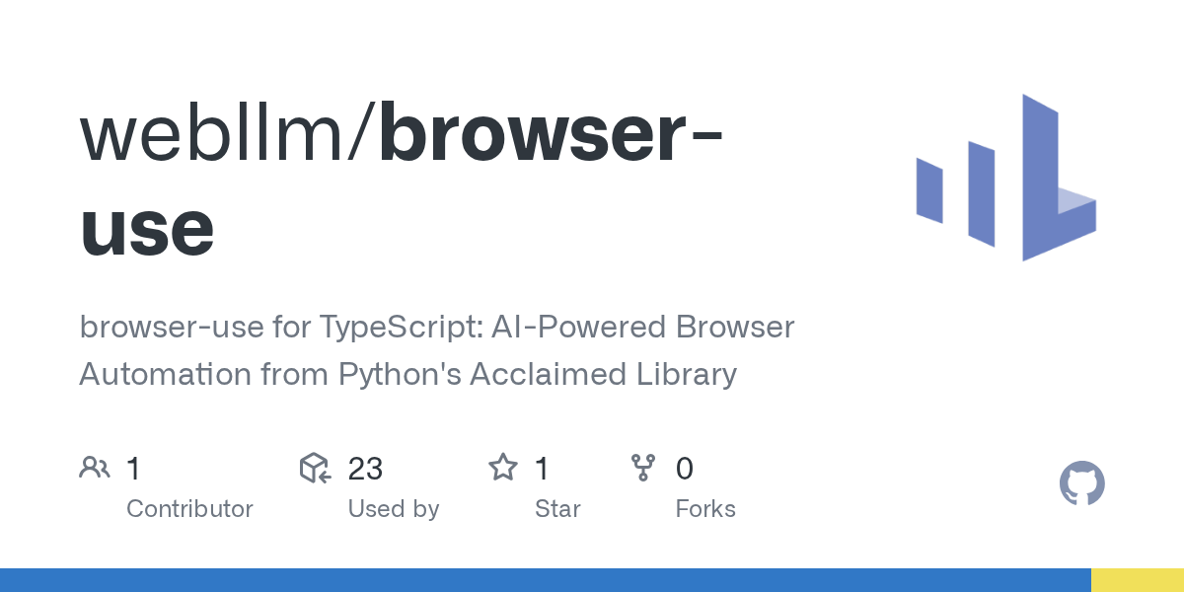Open the webllm owner name in title
Viewport: 1184px width, 592px height.
coord(222,137)
